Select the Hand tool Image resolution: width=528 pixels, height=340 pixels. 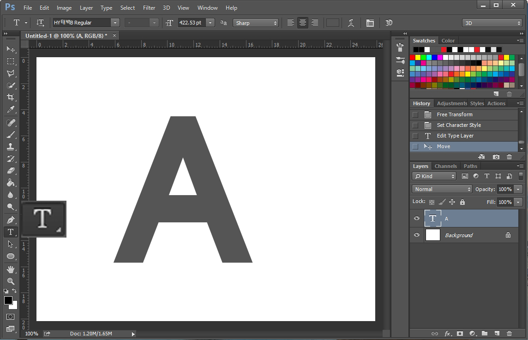click(x=11, y=269)
